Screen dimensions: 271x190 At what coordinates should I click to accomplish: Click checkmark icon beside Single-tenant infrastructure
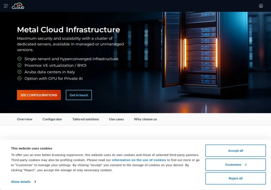click(x=19, y=59)
